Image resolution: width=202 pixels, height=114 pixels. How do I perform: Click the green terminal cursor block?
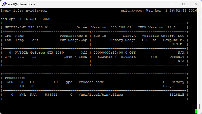(x=196, y=111)
